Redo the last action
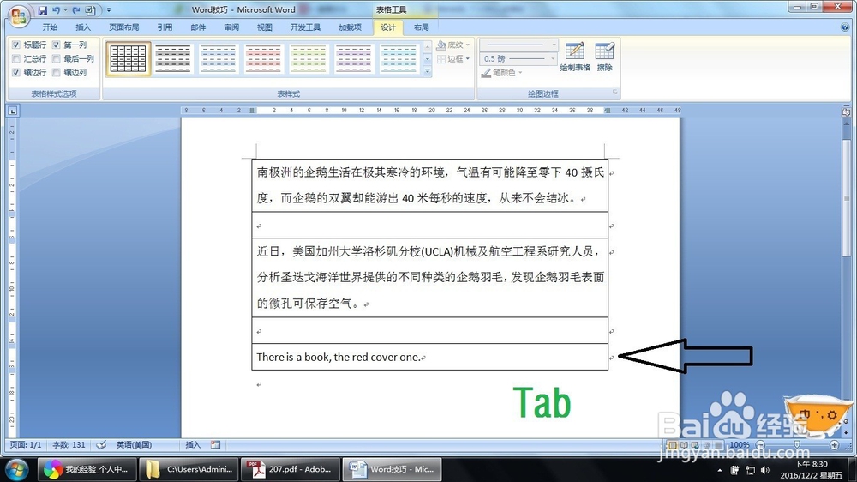Image resolution: width=857 pixels, height=482 pixels. tap(76, 9)
